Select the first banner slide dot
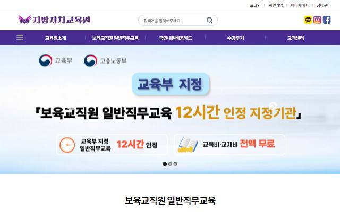The height and width of the screenshot is (212, 340). click(165, 164)
